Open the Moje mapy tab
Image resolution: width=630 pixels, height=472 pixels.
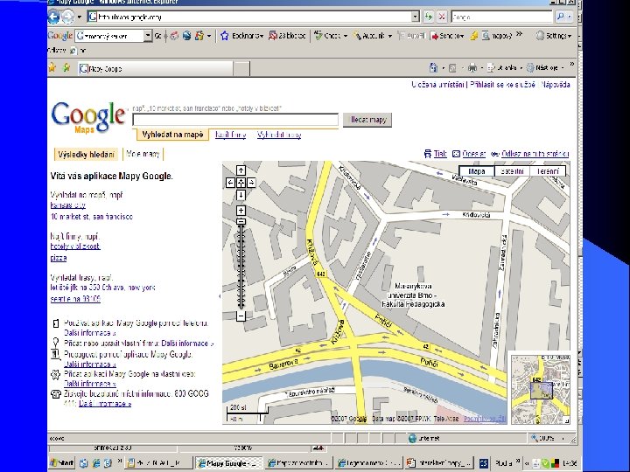pos(143,154)
